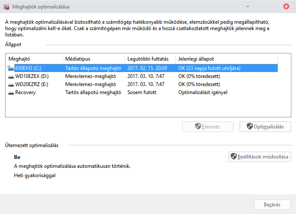This screenshot has height=214, width=296.
Task: Close the window with the red X
Action: point(287,7)
